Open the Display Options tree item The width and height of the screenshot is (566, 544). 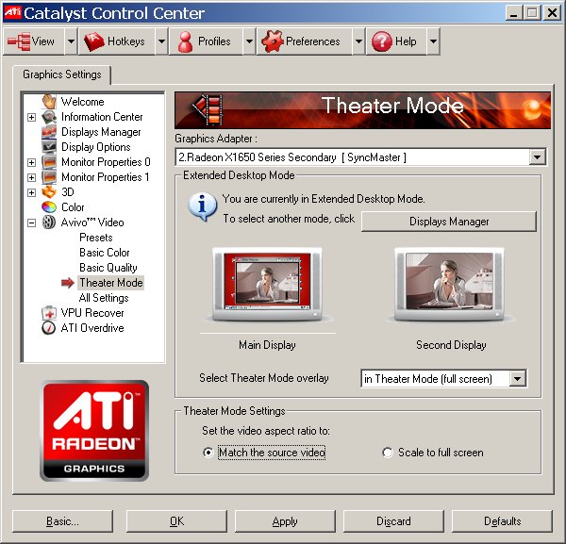[95, 147]
